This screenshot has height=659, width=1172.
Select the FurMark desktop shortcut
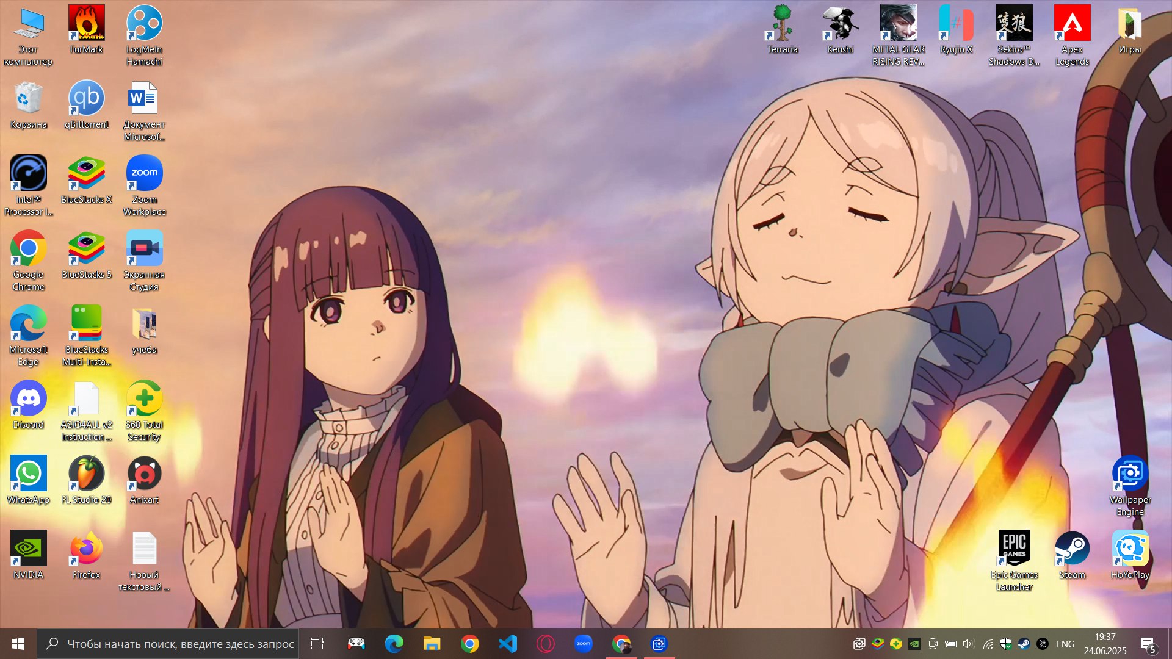(x=86, y=31)
